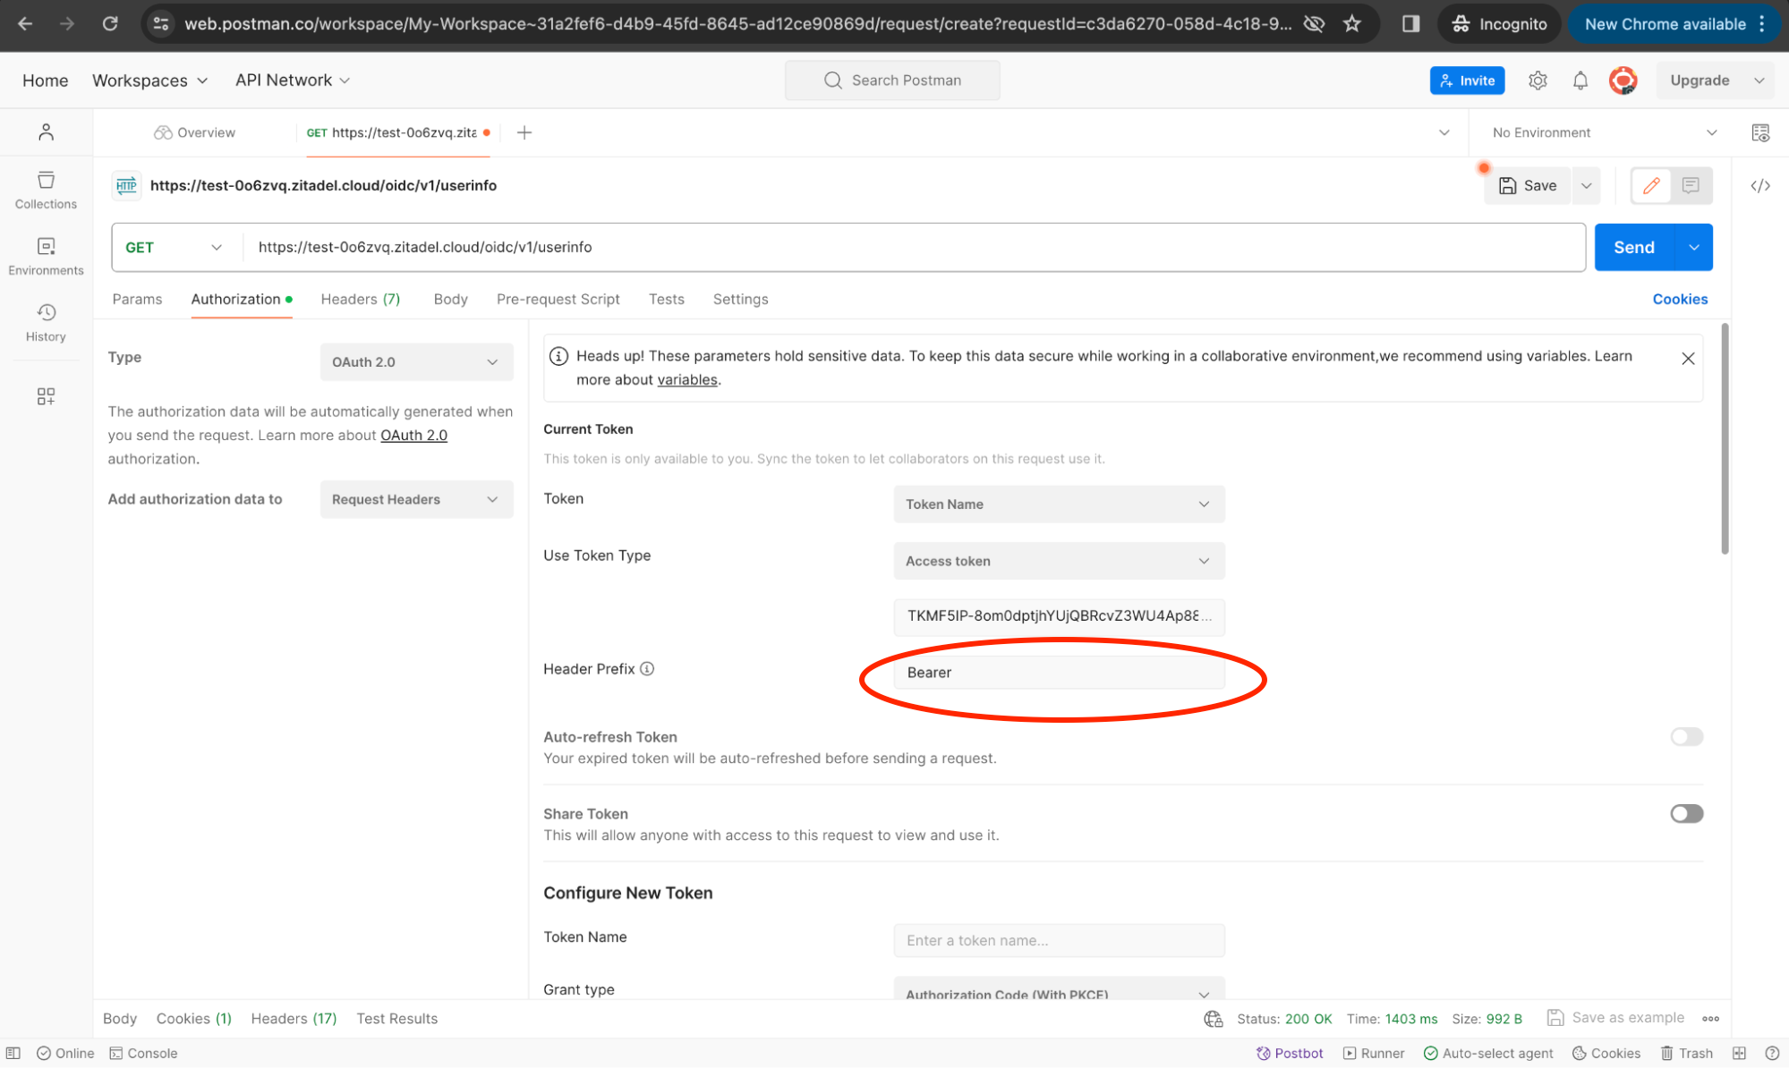Open the Cookies link
This screenshot has width=1789, height=1068.
1679,300
